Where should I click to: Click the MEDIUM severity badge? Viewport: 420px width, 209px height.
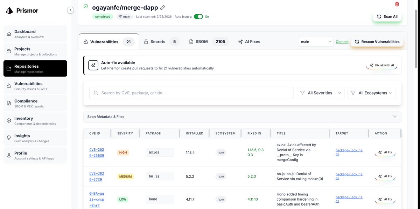pyautogui.click(x=126, y=177)
